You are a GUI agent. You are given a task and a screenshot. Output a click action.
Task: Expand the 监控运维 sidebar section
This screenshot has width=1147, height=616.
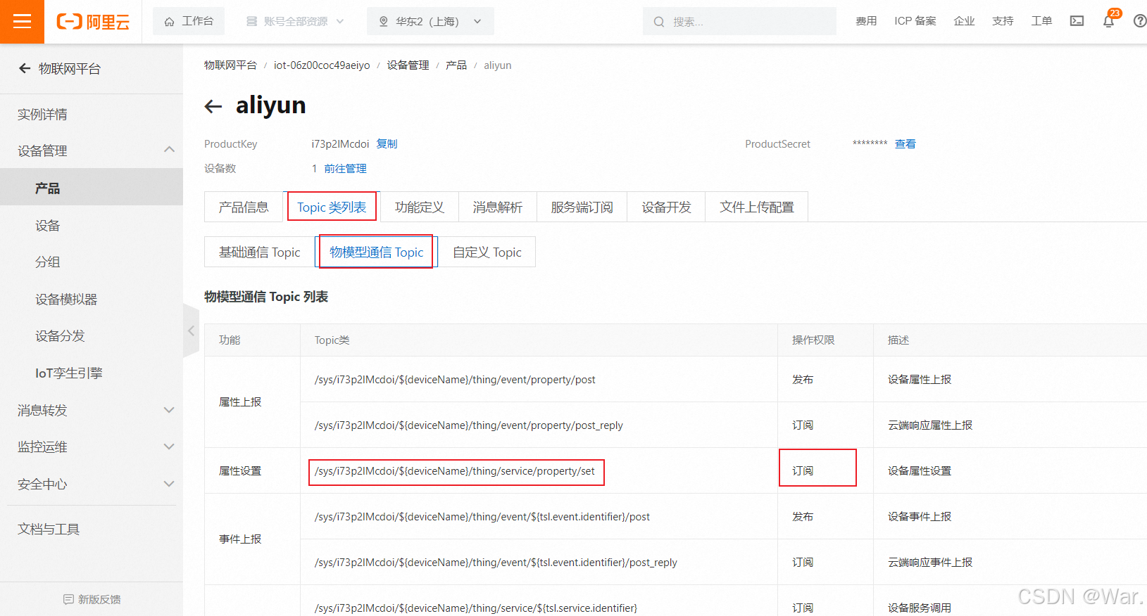tap(92, 447)
